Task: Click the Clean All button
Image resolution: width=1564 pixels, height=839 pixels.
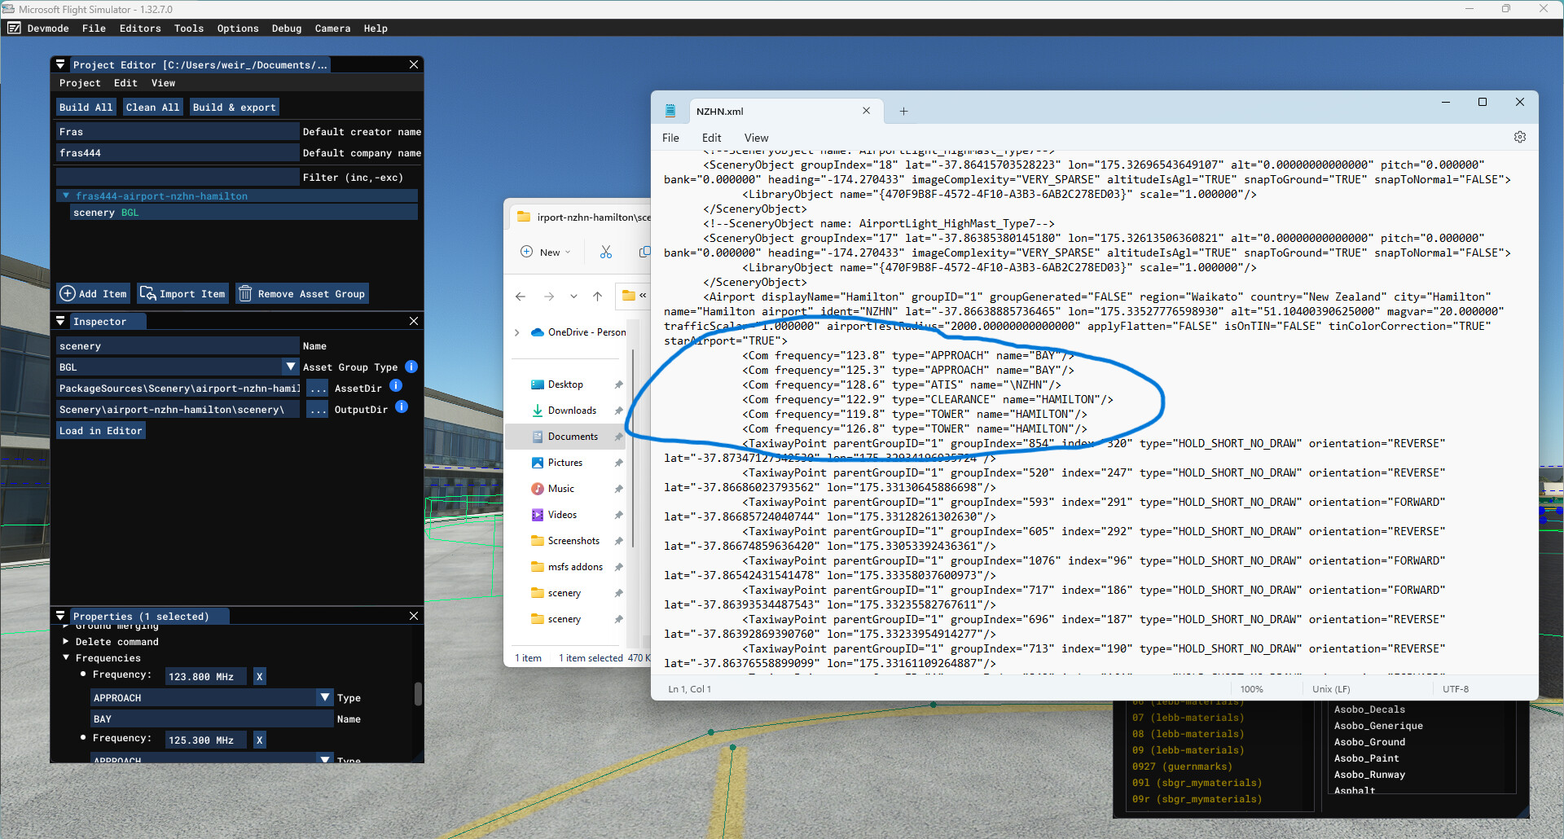Action: click(152, 107)
